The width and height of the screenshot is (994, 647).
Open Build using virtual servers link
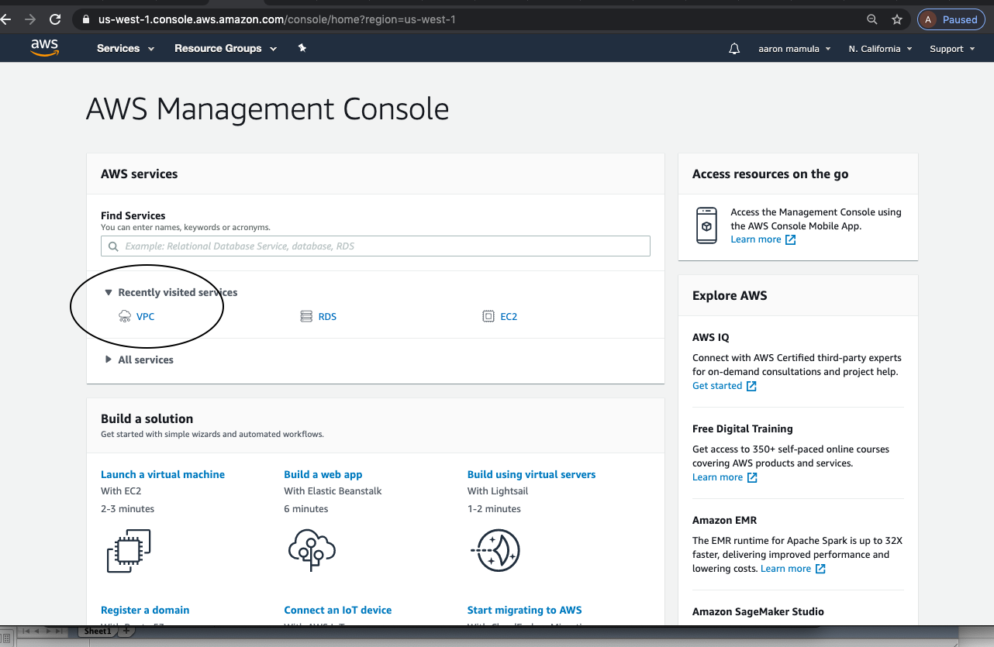click(x=532, y=474)
